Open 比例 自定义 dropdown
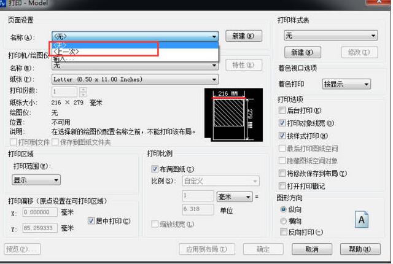 (x=221, y=181)
